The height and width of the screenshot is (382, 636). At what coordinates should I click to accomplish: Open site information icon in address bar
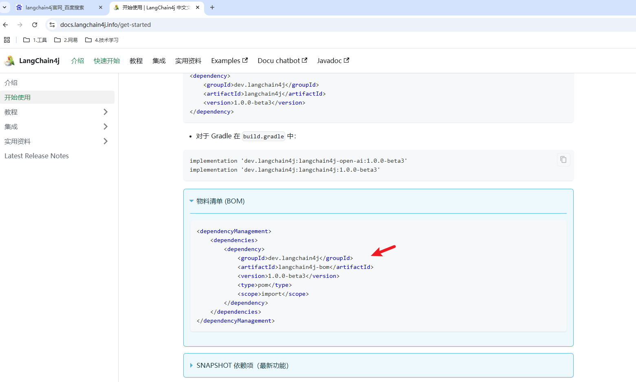[52, 25]
